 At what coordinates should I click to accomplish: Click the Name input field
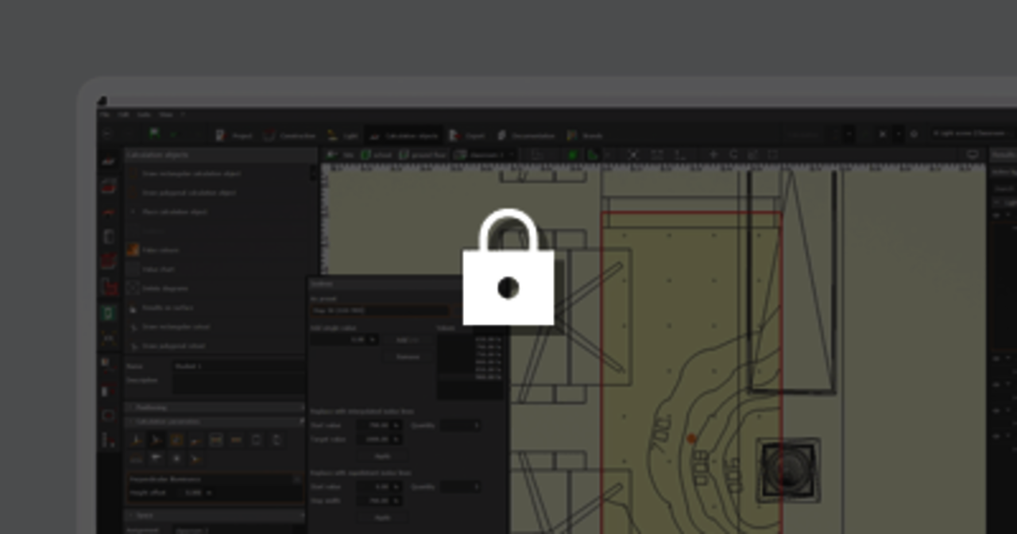(237, 366)
